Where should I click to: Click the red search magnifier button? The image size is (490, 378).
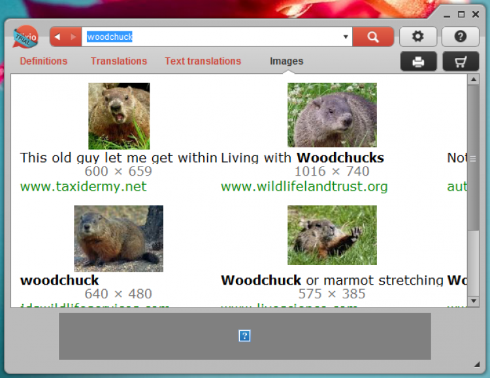373,37
